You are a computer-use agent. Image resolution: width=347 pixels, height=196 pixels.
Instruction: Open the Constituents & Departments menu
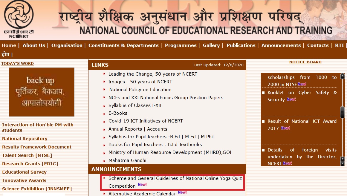coord(123,45)
